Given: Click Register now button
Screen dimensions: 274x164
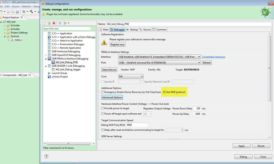Looking at the screenshot, I should coord(117,44).
